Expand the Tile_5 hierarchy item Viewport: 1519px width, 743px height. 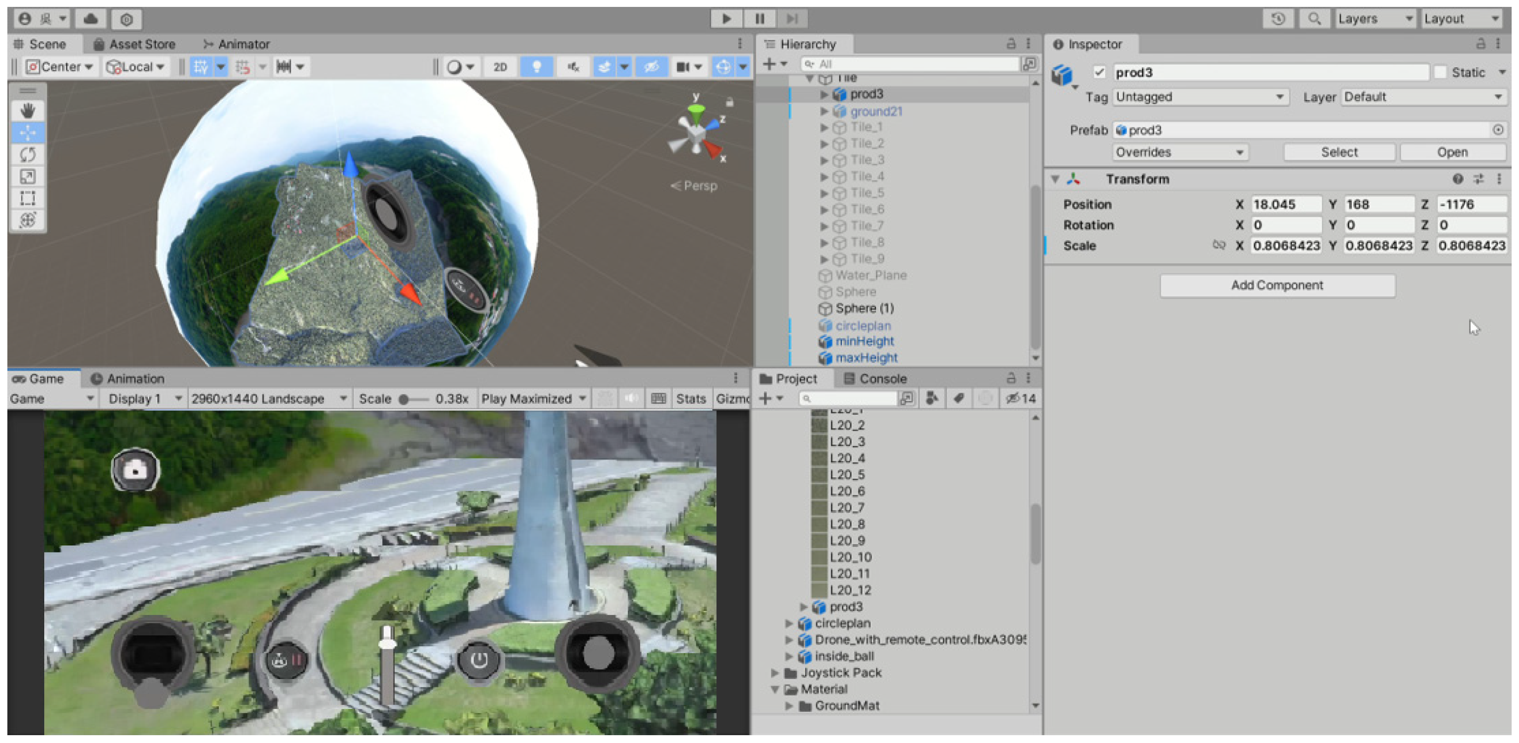coord(824,193)
